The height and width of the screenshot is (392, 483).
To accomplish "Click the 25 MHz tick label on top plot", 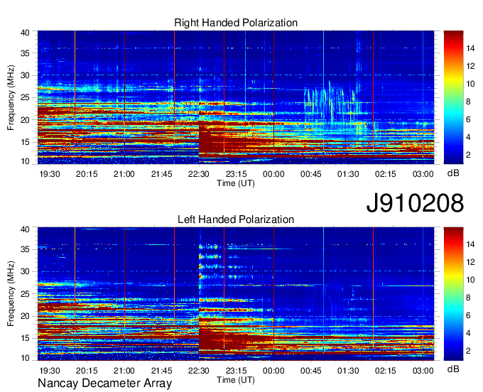I will pos(25,97).
